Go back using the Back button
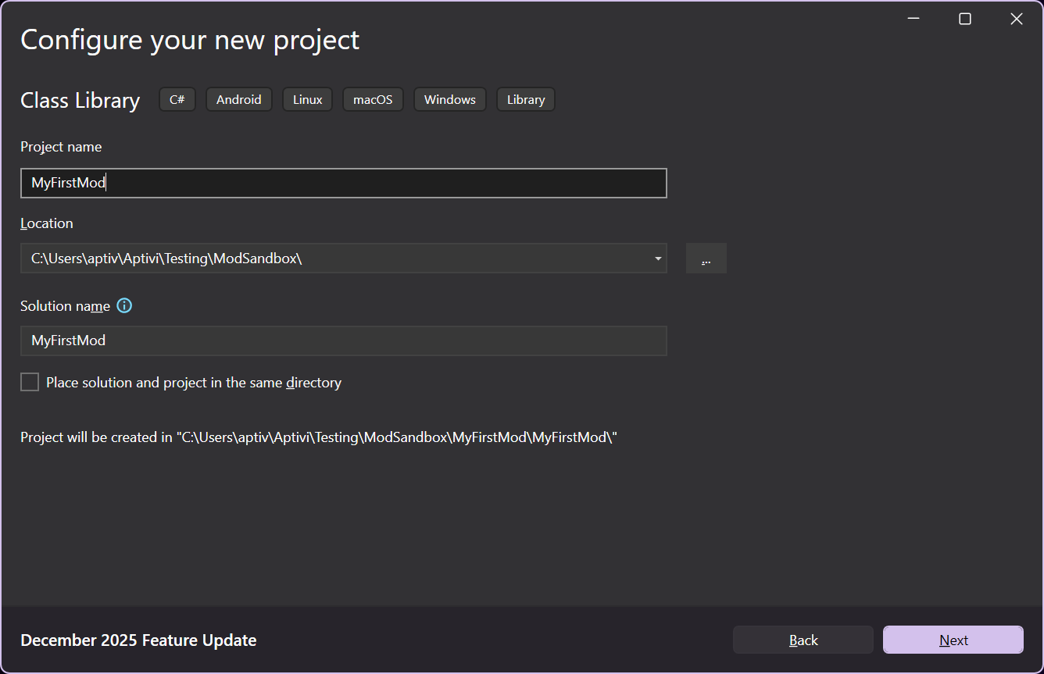The image size is (1044, 674). click(803, 640)
